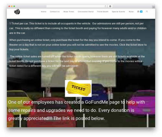Open the Special Events page
This screenshot has width=162, height=137.
point(119,12)
